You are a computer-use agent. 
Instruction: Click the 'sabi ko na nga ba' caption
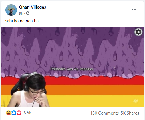coord(22,21)
